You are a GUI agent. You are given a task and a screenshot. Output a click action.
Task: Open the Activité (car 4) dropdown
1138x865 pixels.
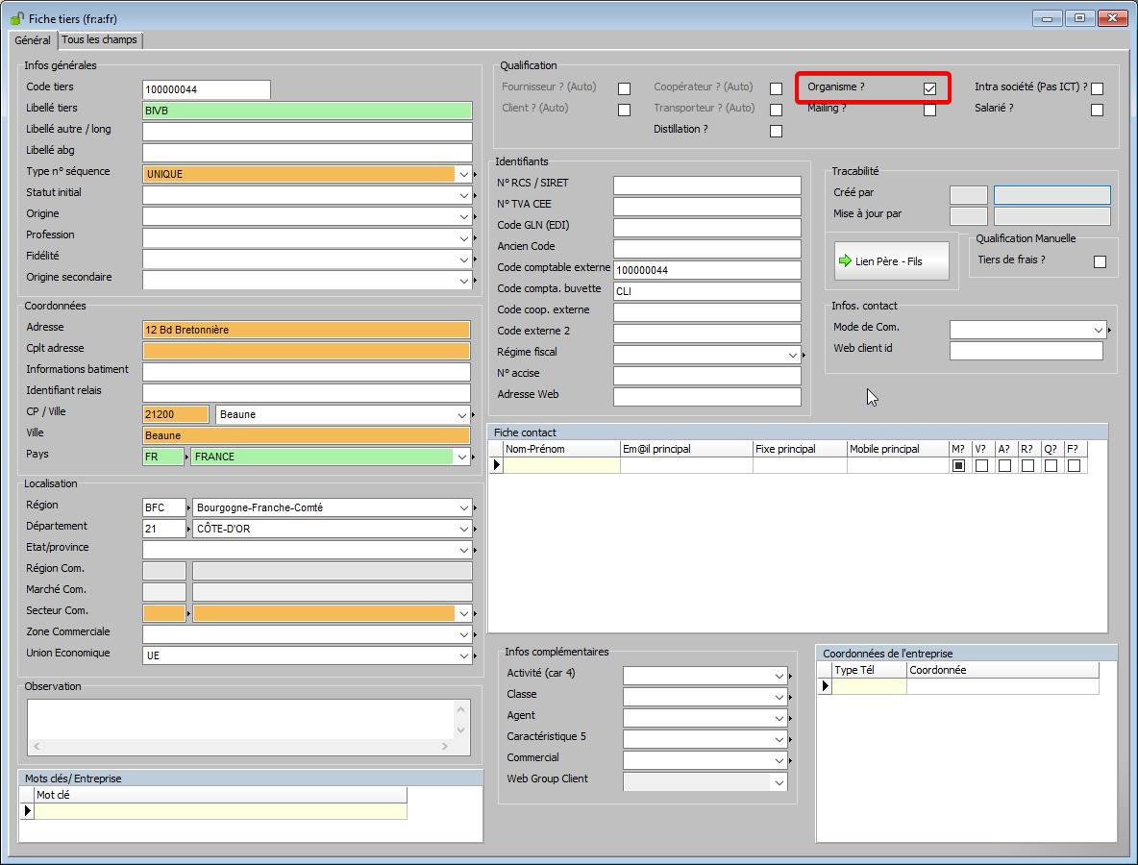point(779,676)
